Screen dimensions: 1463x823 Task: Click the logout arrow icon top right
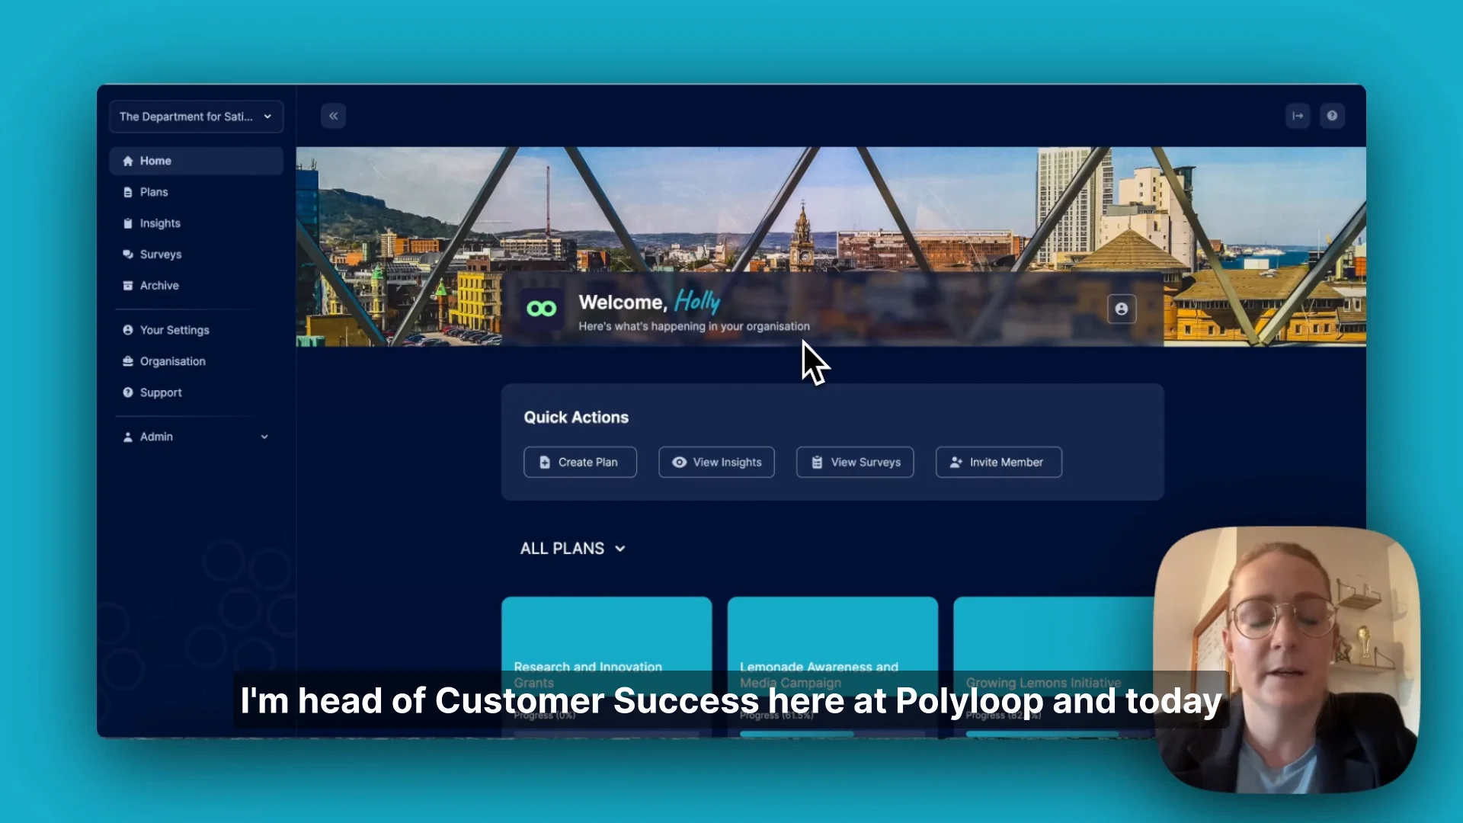point(1298,116)
